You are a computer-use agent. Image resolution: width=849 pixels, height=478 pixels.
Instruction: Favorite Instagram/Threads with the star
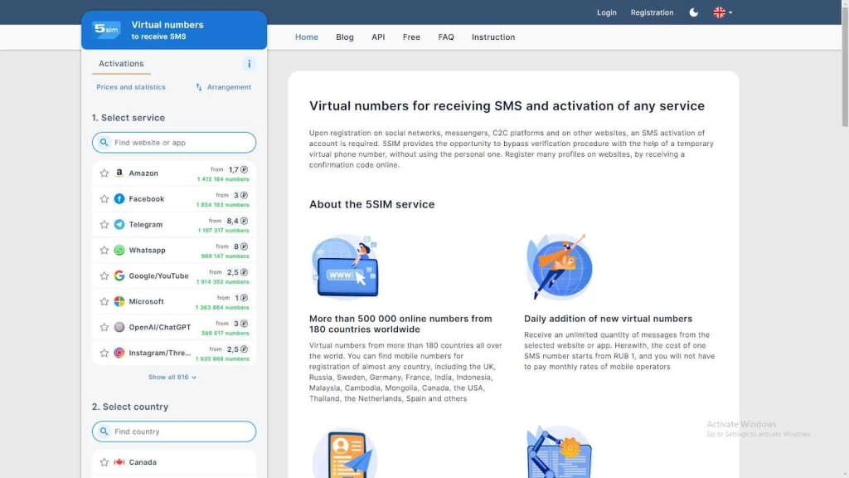pos(104,353)
